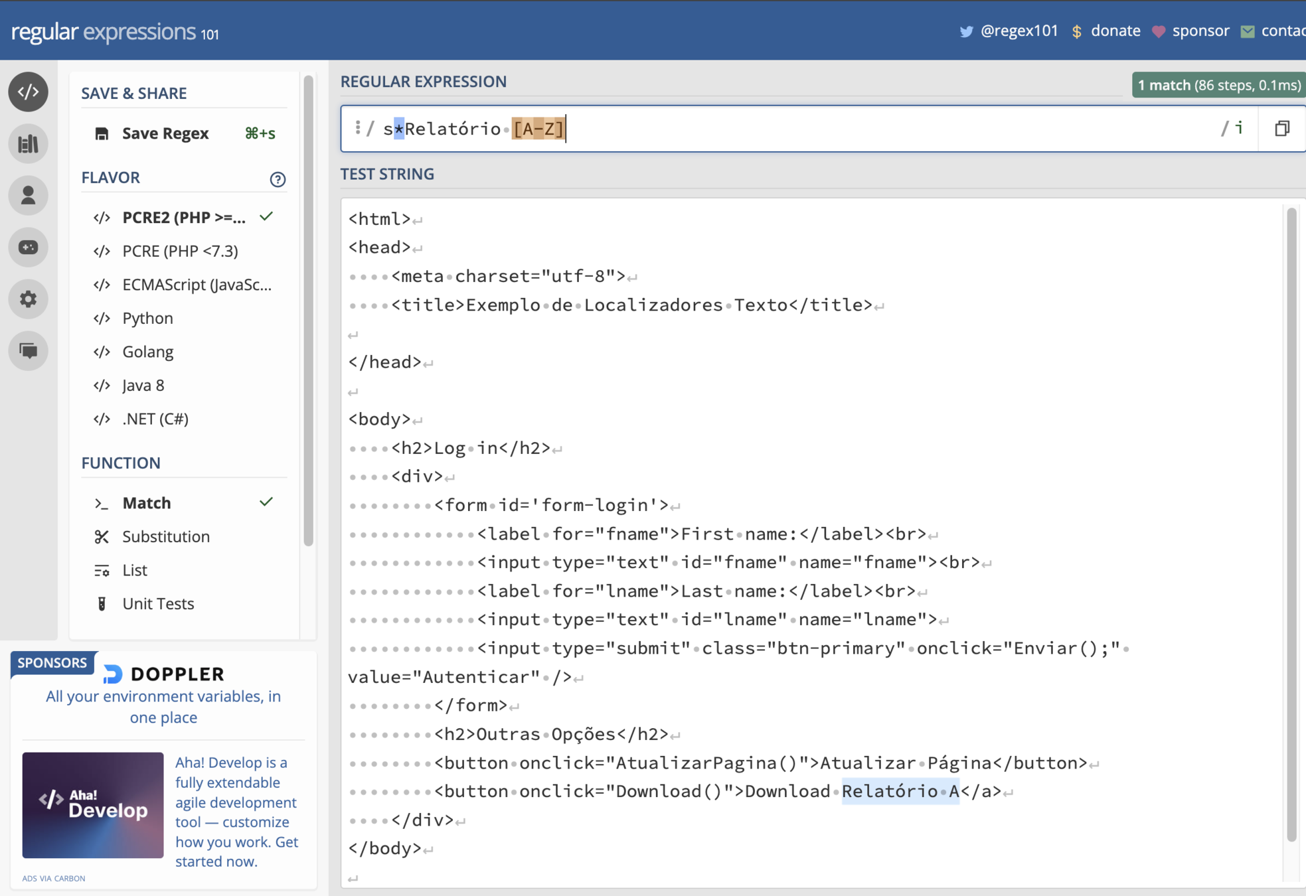This screenshot has height=896, width=1306.
Task: Click Save Regex button
Action: point(165,133)
